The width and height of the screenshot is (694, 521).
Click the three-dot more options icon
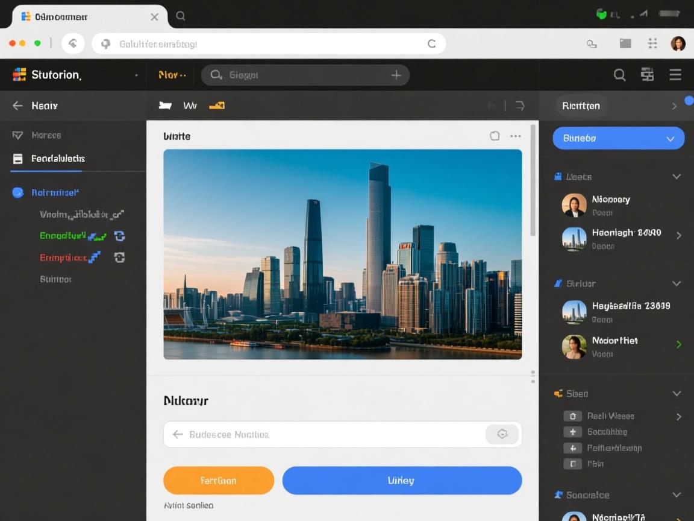(x=516, y=136)
